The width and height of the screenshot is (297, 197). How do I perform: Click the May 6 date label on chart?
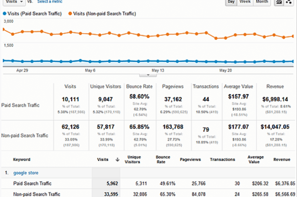tap(90, 71)
